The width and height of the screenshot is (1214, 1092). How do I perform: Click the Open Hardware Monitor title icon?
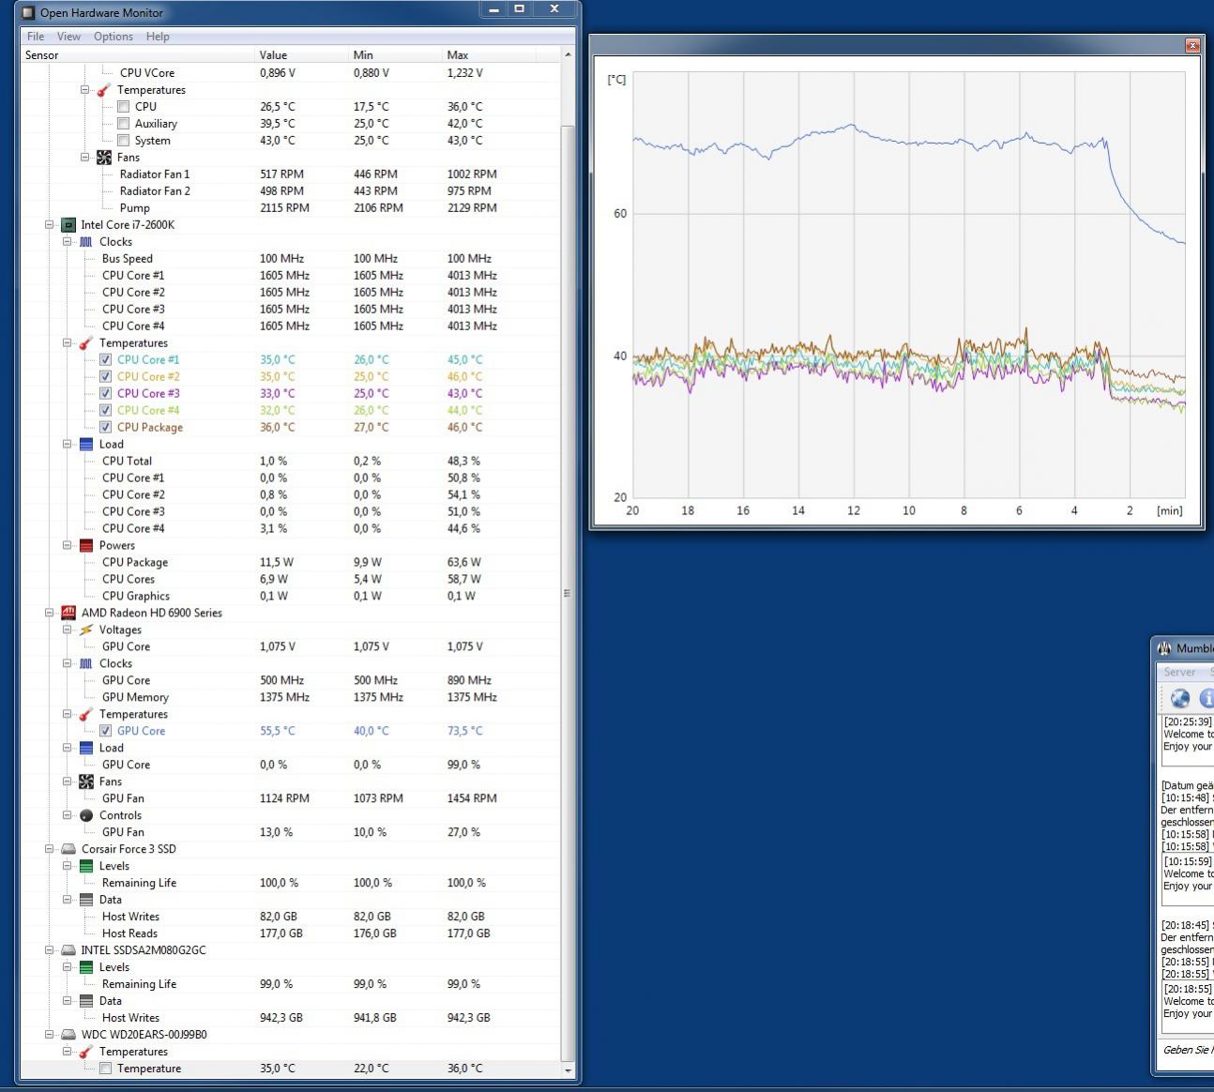coord(29,13)
